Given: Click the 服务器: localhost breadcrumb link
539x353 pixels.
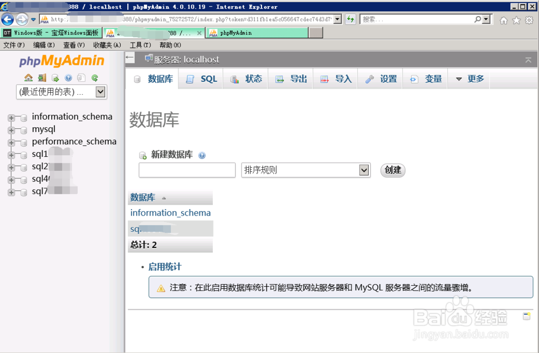Looking at the screenshot, I should click(186, 59).
